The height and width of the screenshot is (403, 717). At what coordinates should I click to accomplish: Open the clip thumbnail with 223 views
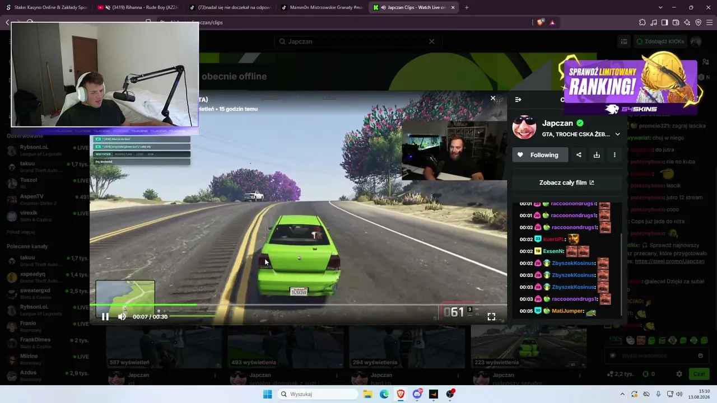529,347
